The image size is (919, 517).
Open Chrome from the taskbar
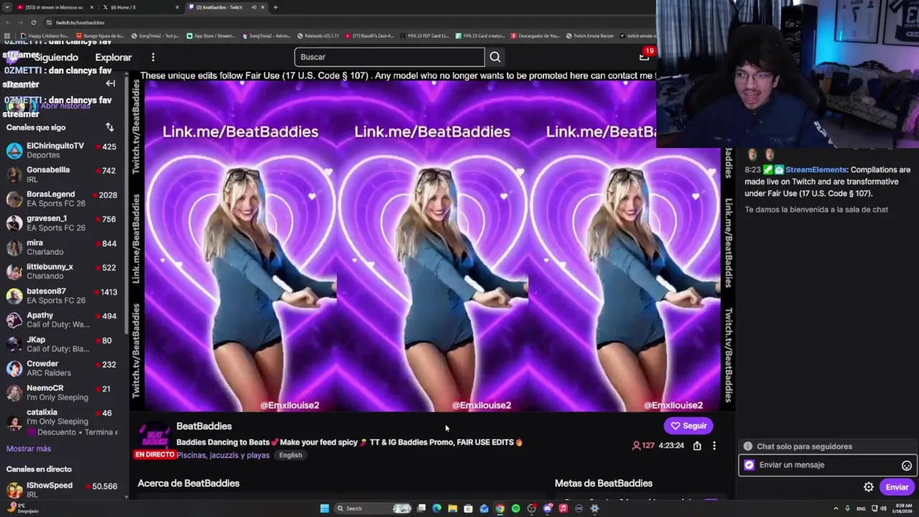coord(500,508)
